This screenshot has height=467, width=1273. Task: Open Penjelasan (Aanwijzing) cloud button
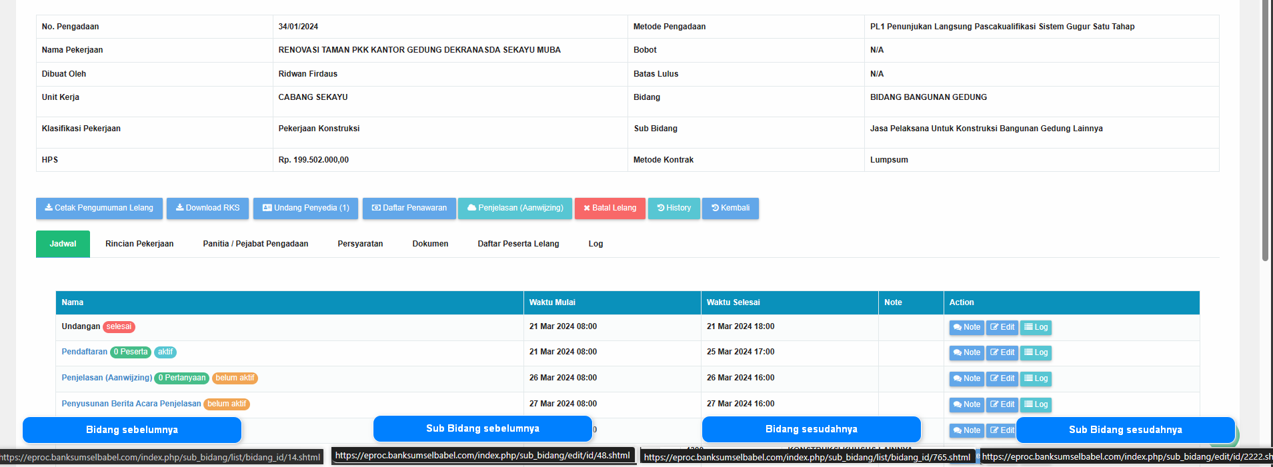tap(515, 209)
